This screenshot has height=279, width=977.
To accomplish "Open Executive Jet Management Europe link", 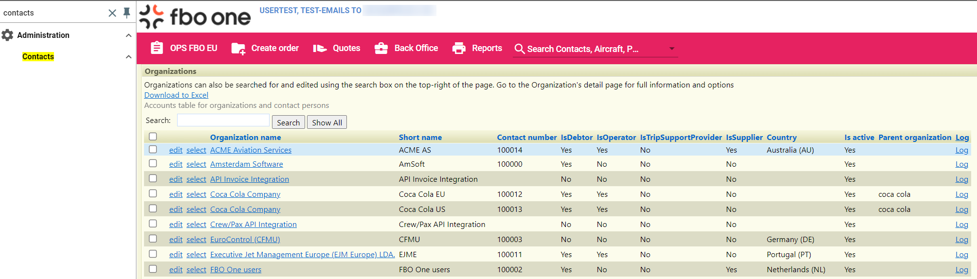I will (x=302, y=255).
